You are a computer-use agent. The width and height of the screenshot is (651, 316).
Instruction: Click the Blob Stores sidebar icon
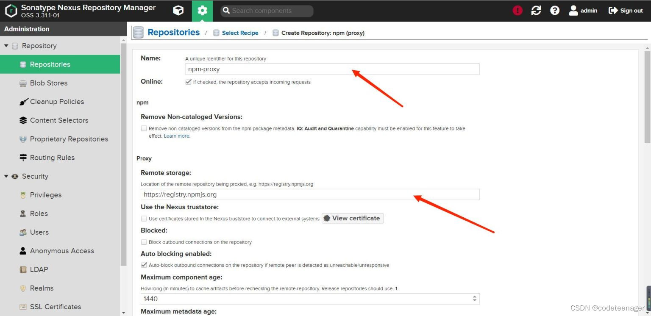click(23, 83)
